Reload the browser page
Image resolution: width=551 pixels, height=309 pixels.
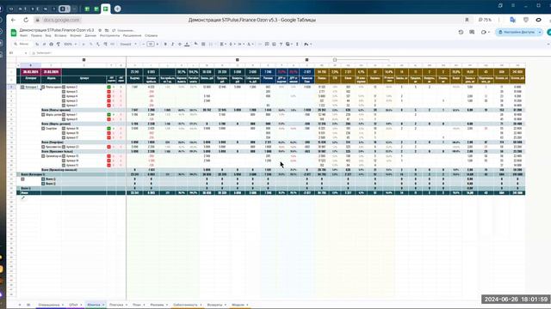[x=26, y=20]
